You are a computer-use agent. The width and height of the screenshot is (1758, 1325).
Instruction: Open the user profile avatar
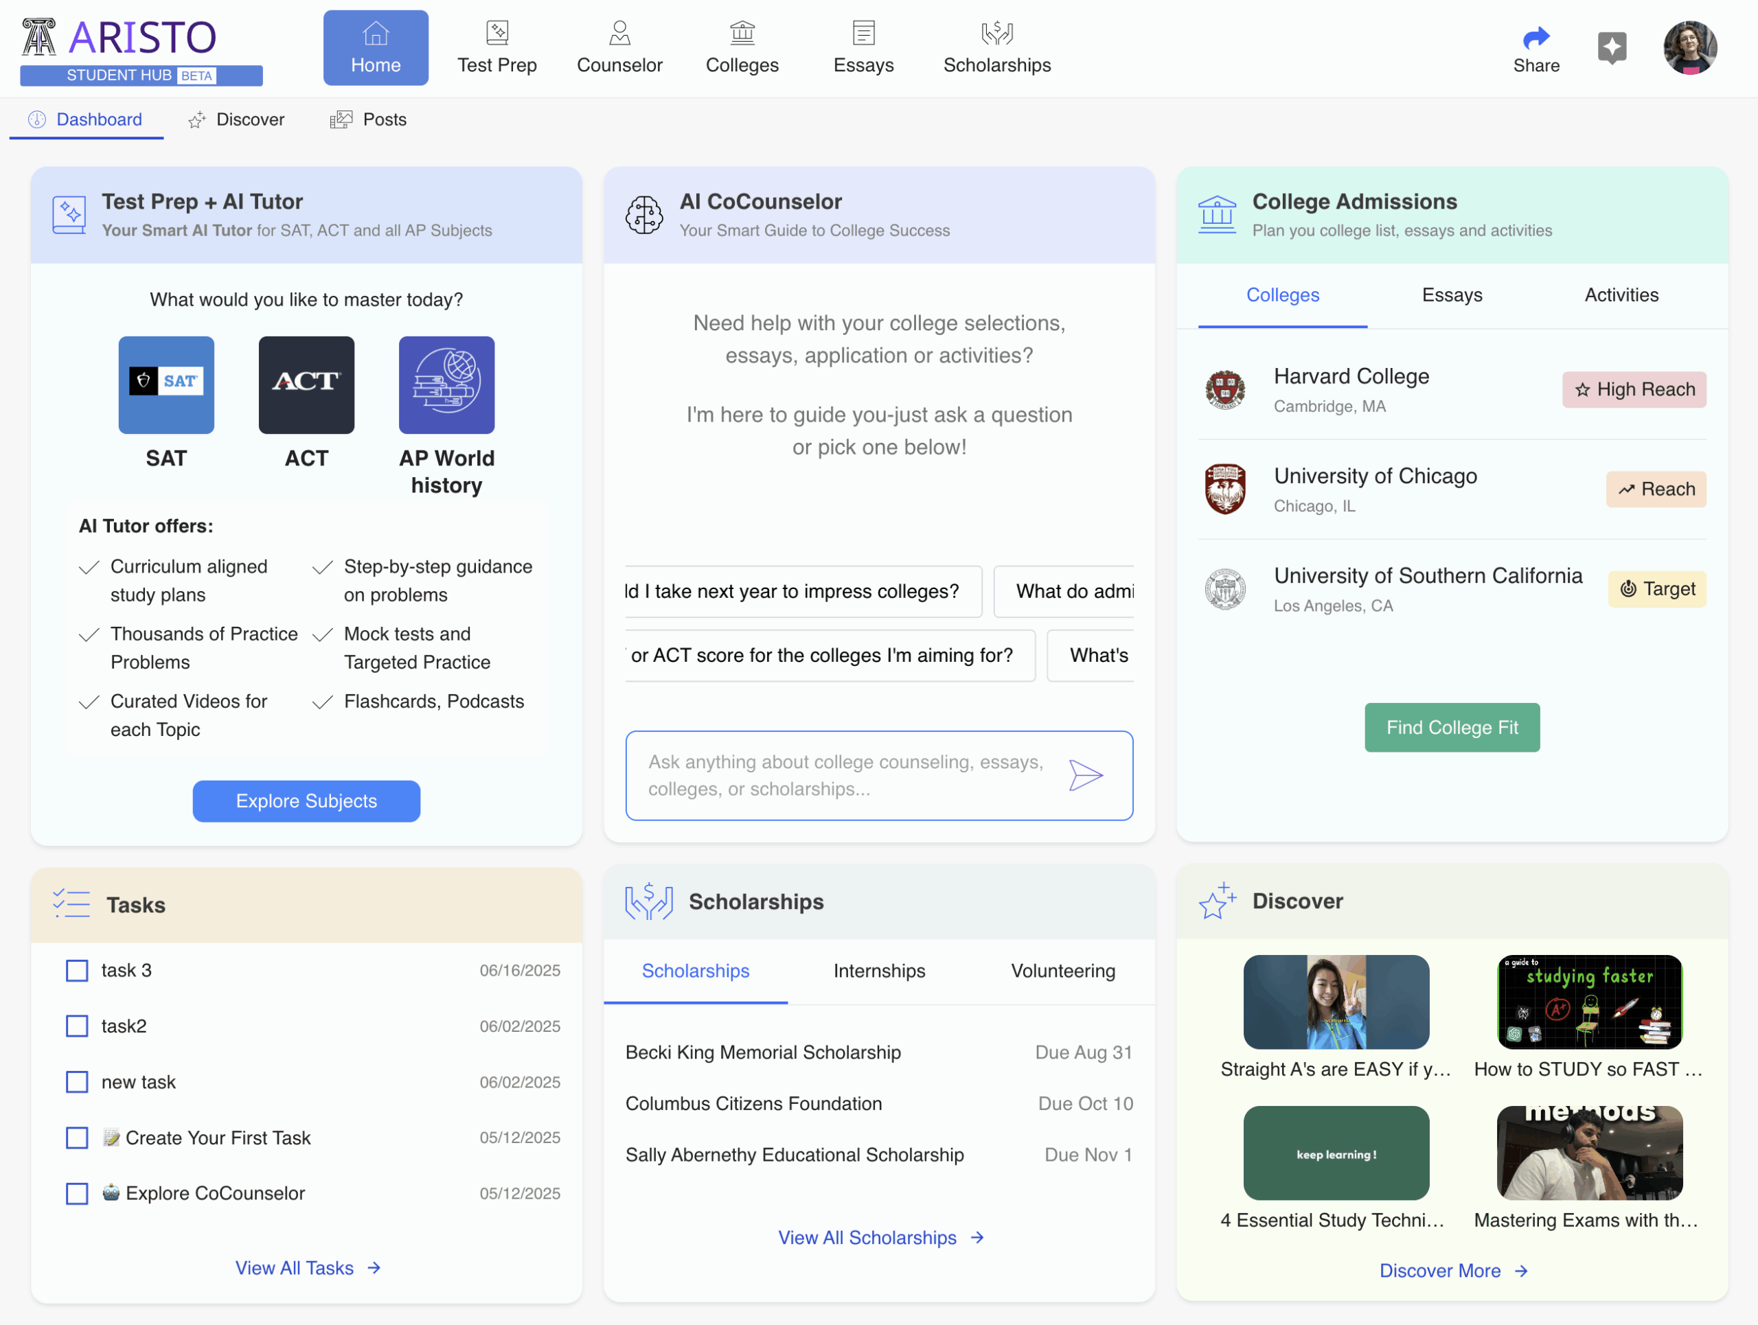coord(1689,47)
